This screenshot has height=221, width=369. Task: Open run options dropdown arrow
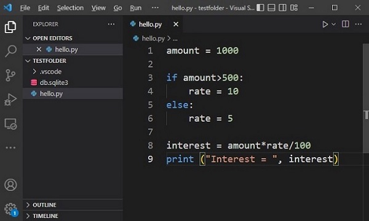pyautogui.click(x=333, y=24)
